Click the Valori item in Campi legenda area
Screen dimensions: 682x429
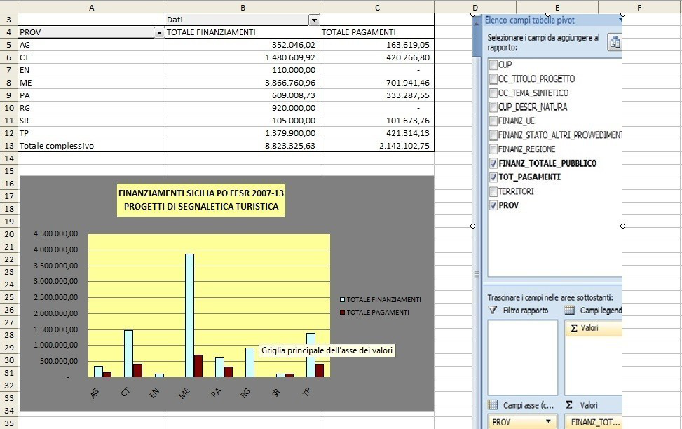point(594,328)
